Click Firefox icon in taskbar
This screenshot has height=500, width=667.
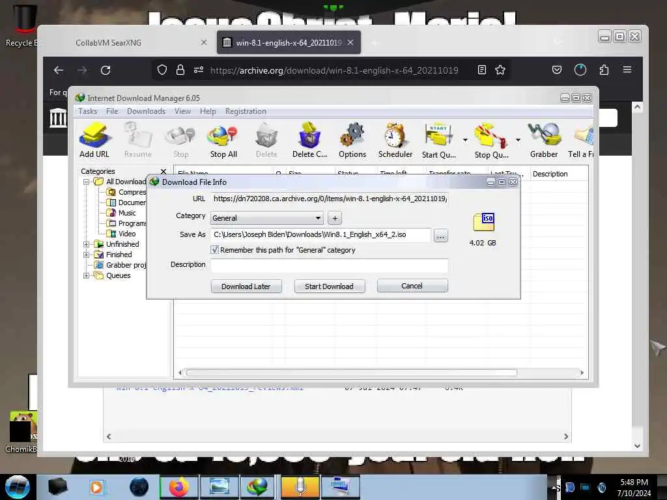point(179,487)
